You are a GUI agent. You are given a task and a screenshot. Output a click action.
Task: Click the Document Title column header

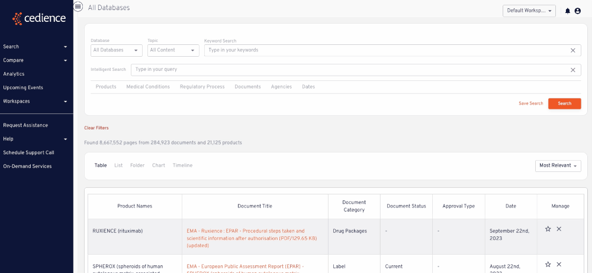pos(255,206)
